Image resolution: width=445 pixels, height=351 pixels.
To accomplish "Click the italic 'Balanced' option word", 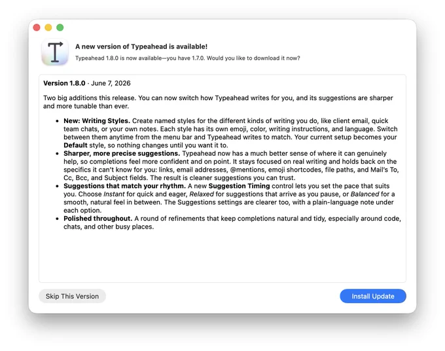I will (x=365, y=194).
